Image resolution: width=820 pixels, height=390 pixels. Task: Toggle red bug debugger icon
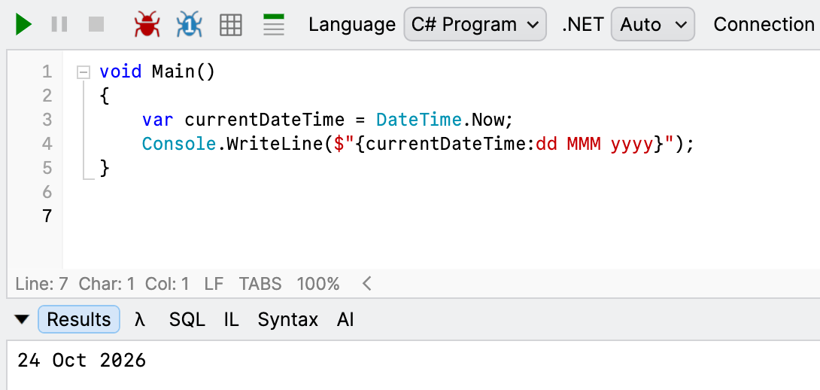147,25
